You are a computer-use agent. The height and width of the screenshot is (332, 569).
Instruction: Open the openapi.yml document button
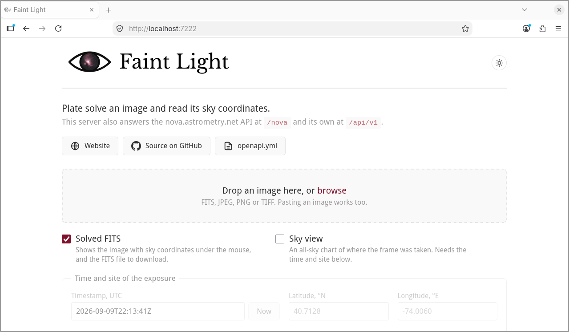point(250,146)
